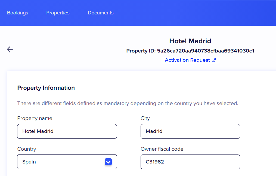Click the Owner fiscal code label
Screen dimensions: 276x176
pos(162,149)
